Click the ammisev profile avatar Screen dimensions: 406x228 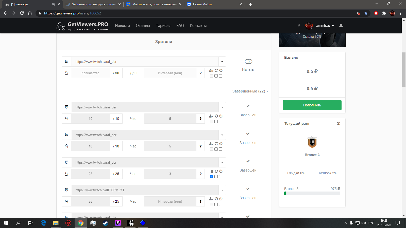(x=309, y=26)
